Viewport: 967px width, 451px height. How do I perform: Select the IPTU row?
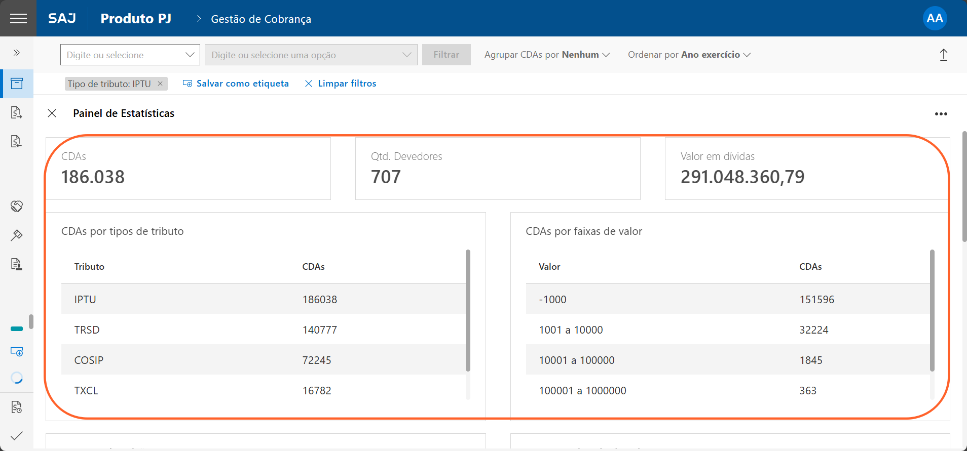[264, 299]
